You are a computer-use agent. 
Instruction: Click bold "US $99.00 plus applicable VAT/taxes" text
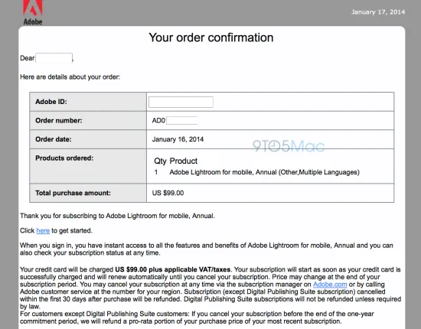[173, 269]
